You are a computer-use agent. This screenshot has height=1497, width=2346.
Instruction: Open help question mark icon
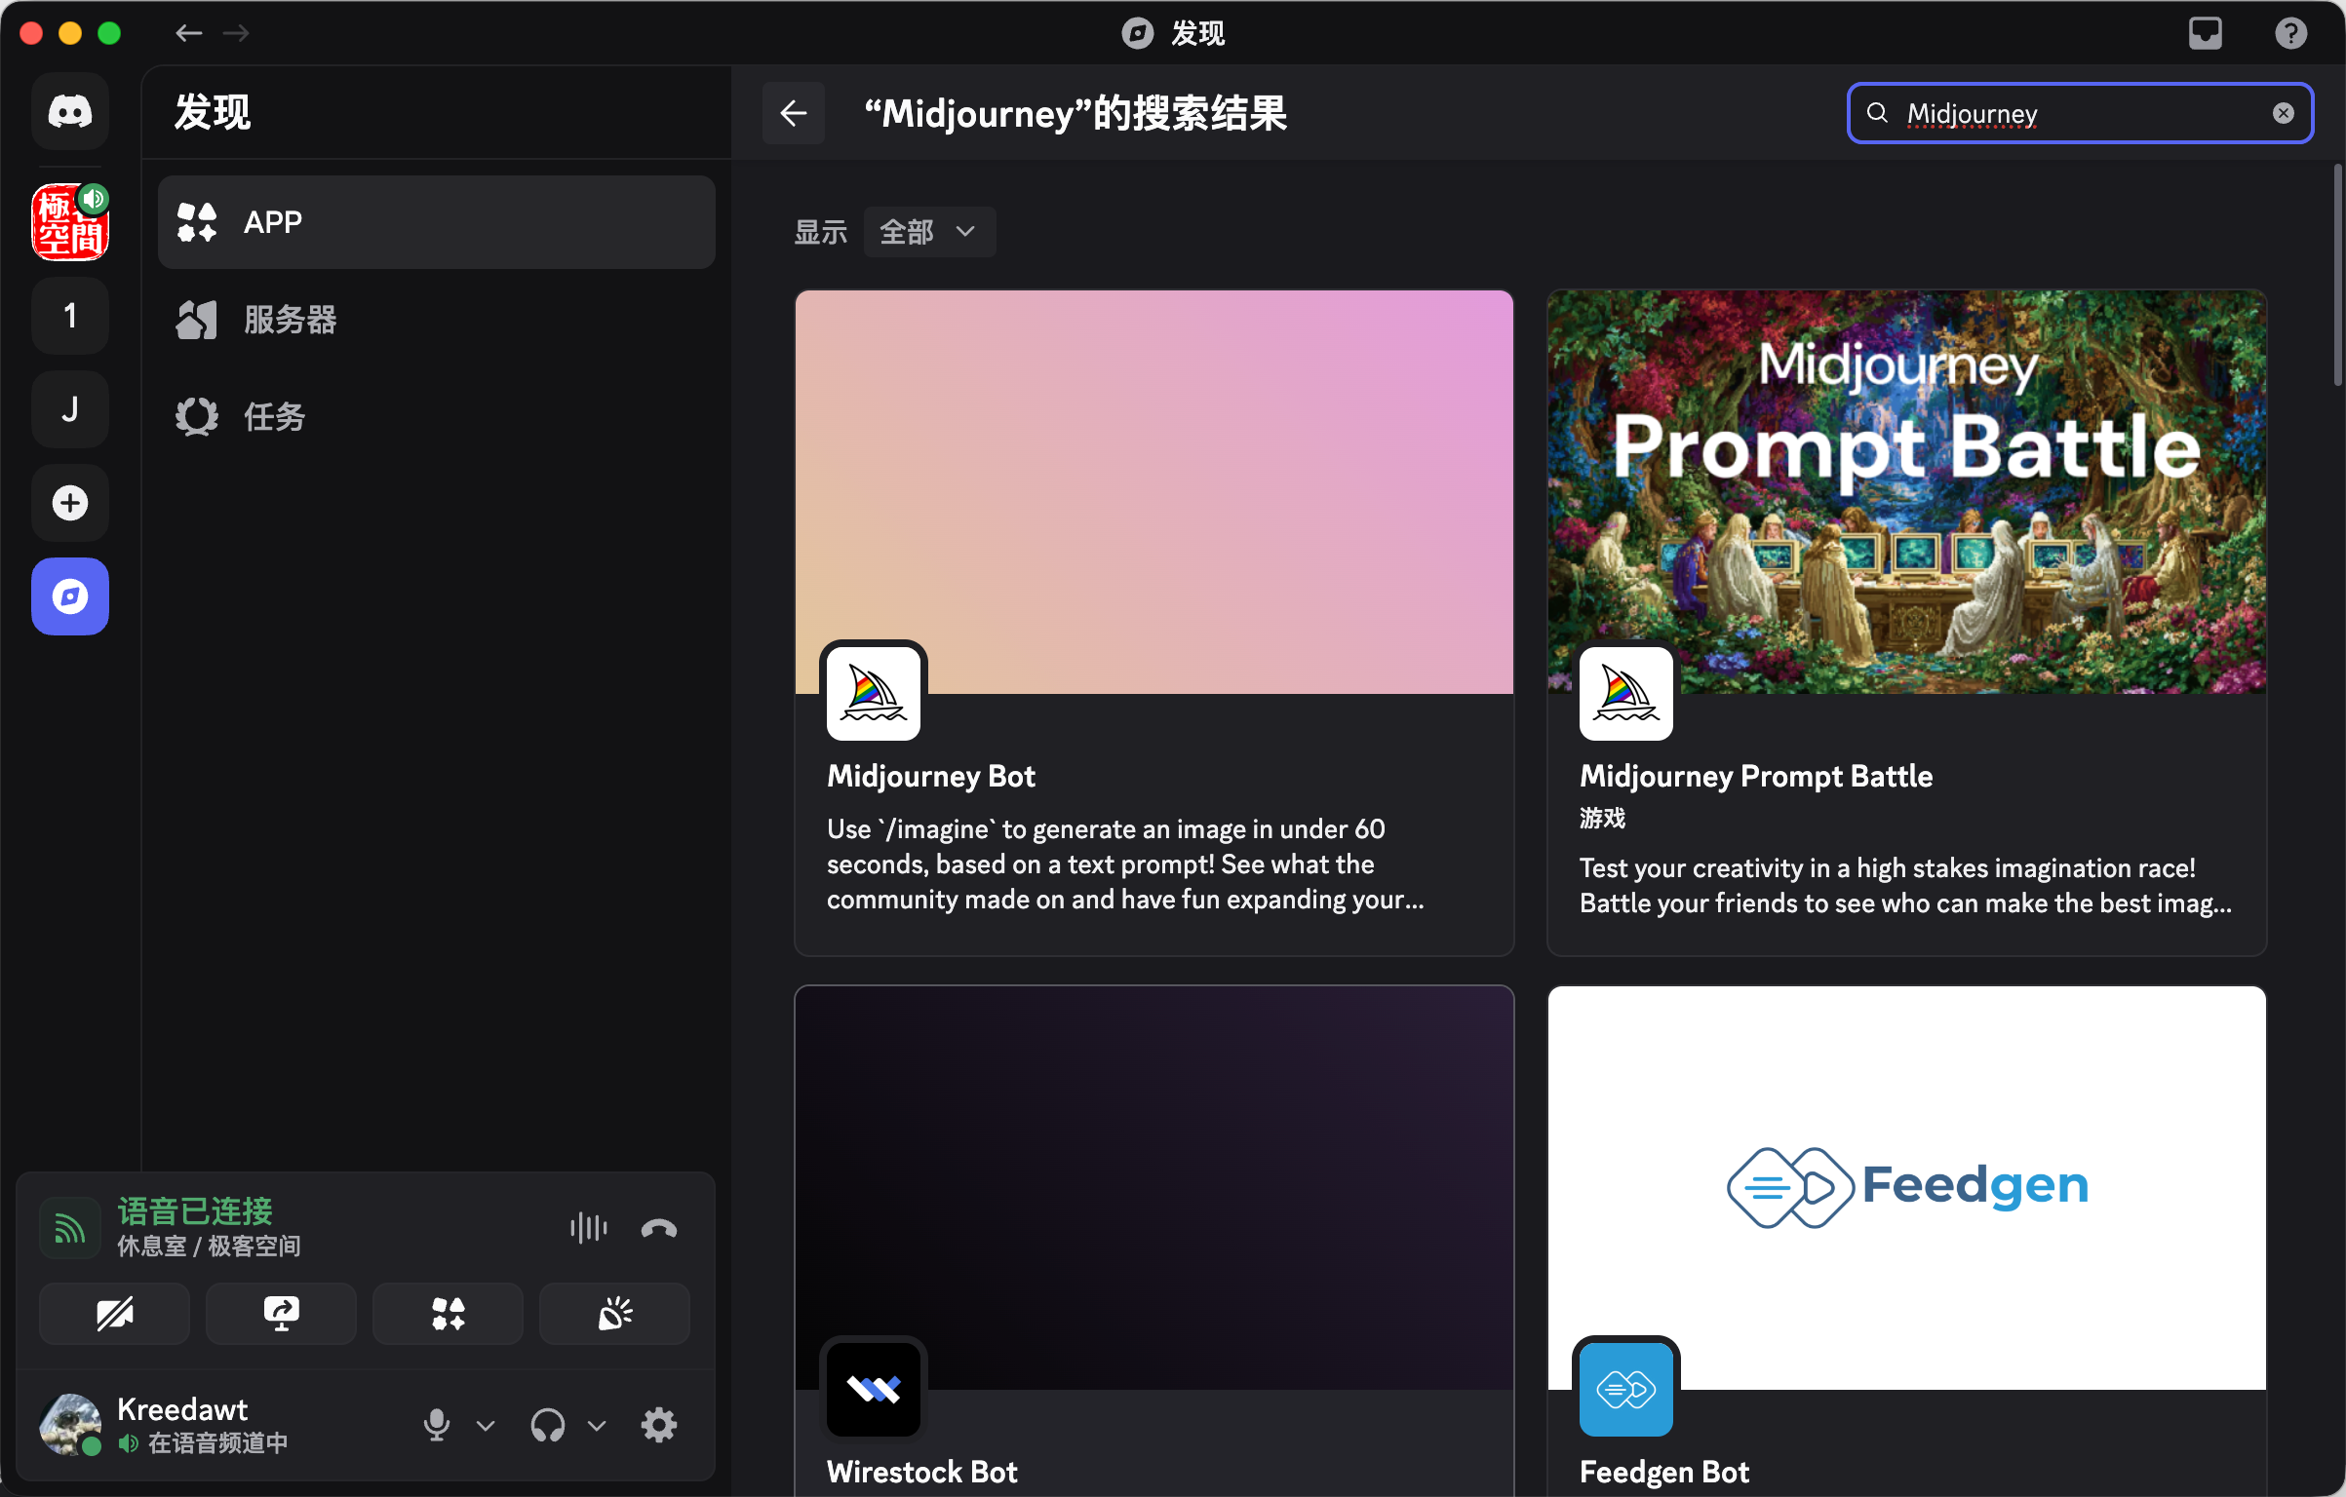(x=2290, y=33)
